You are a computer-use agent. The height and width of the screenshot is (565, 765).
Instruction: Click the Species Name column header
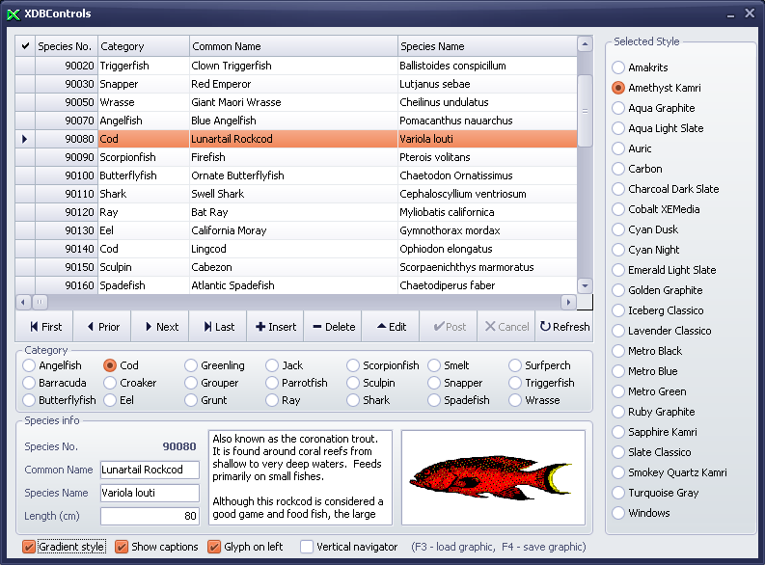pos(486,46)
